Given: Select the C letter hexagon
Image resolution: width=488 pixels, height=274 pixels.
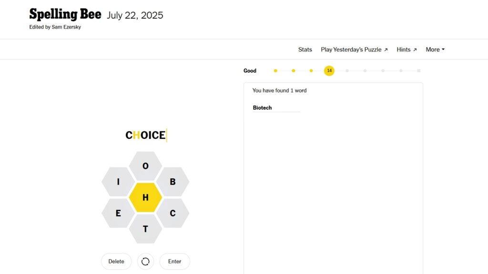Looking at the screenshot, I should click(173, 213).
